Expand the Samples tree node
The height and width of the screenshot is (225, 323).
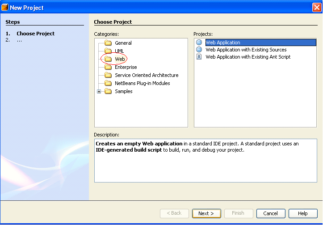point(99,91)
